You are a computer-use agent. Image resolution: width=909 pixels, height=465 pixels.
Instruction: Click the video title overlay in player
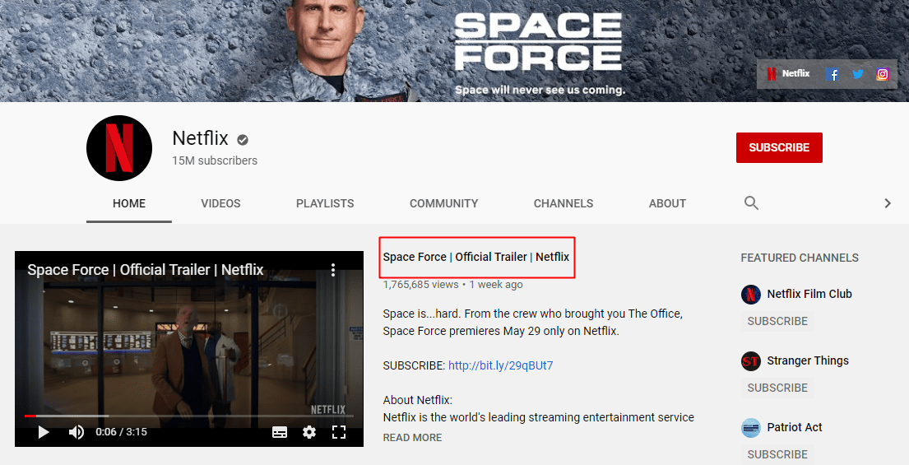click(146, 270)
